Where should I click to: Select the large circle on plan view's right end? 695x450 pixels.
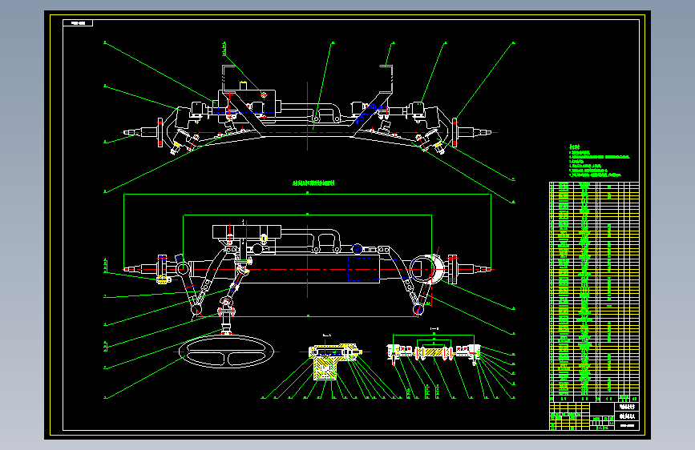pyautogui.click(x=427, y=269)
